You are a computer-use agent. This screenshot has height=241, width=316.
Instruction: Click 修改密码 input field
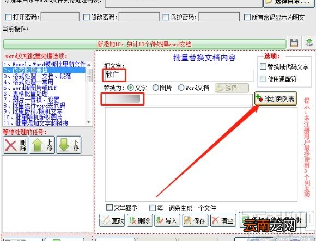139,16
